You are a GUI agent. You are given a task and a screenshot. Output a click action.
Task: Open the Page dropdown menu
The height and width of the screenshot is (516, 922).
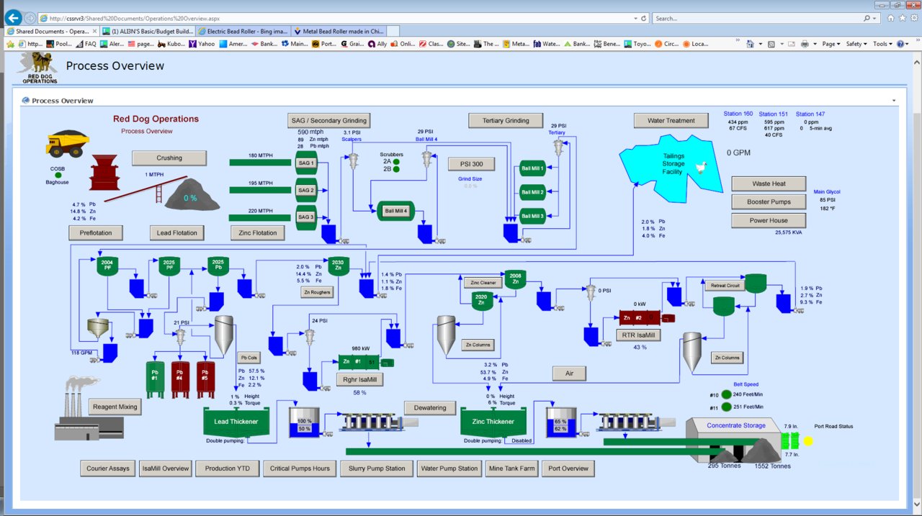(831, 44)
